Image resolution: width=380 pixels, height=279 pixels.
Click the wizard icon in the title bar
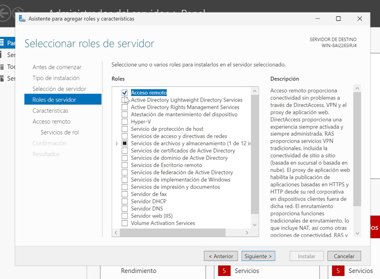click(x=22, y=19)
